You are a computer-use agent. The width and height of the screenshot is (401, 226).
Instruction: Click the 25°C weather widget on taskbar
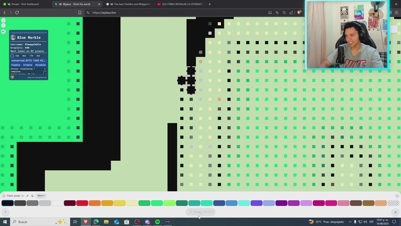[326, 222]
